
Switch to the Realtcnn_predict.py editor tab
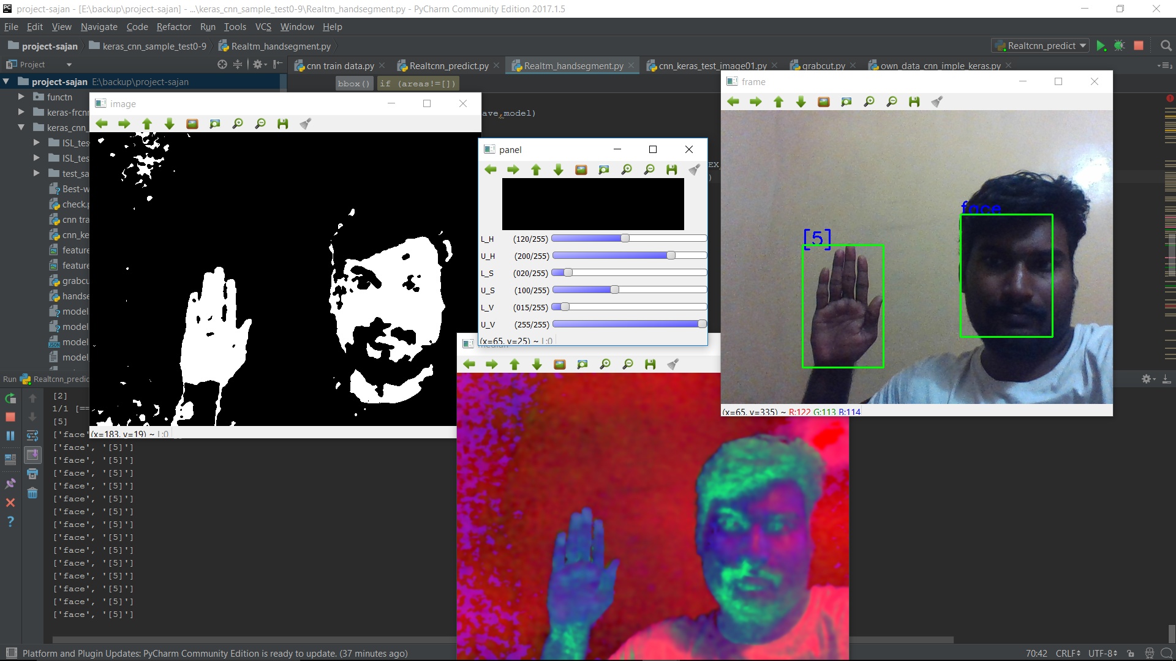click(448, 65)
